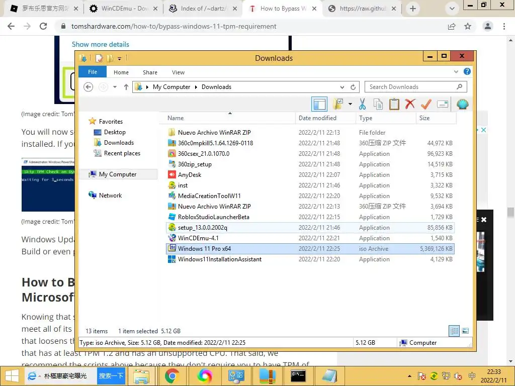The image size is (515, 386).
Task: Show hidden system tray icons
Action: pyautogui.click(x=409, y=376)
